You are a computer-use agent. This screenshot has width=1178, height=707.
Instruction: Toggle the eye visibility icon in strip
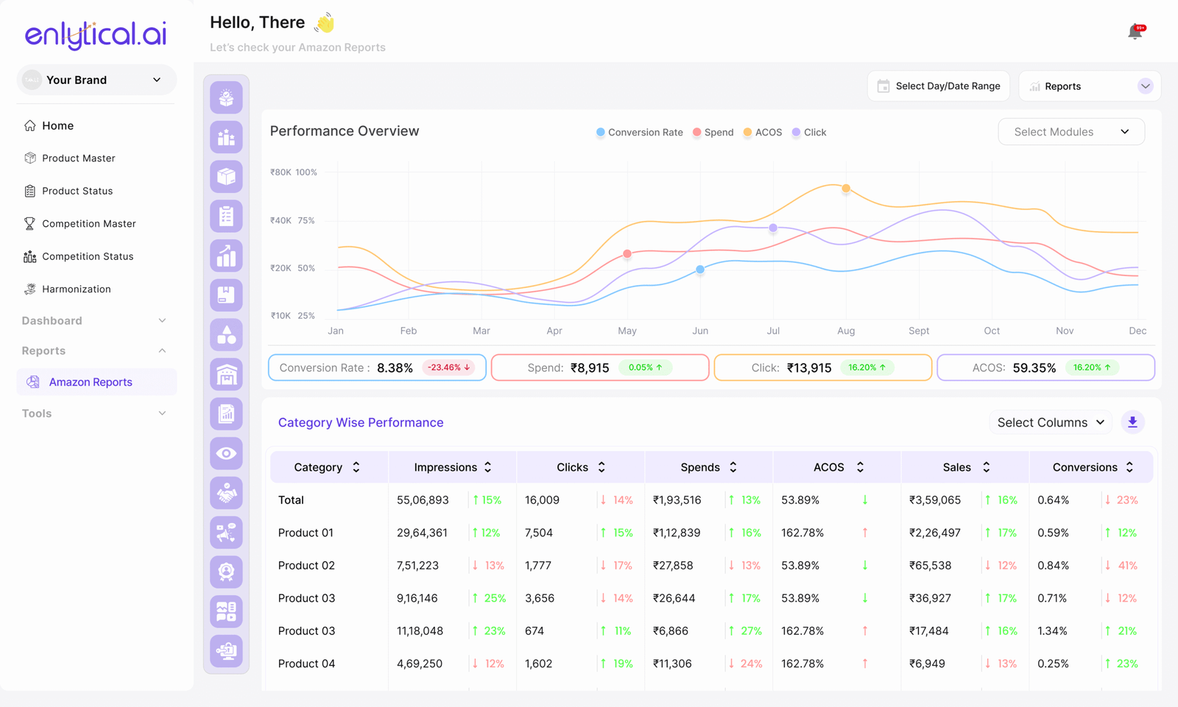[x=226, y=454]
